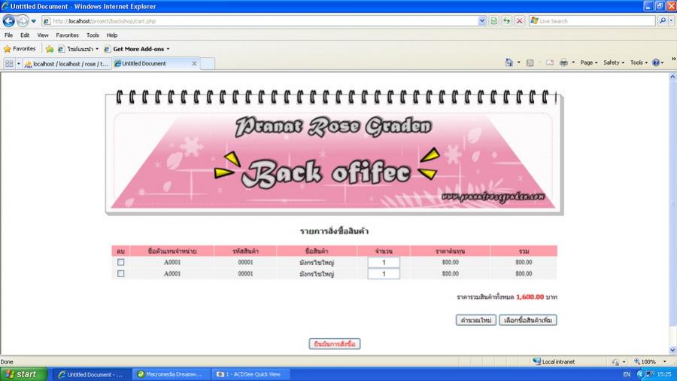Close the Untitled Document tab

194,63
